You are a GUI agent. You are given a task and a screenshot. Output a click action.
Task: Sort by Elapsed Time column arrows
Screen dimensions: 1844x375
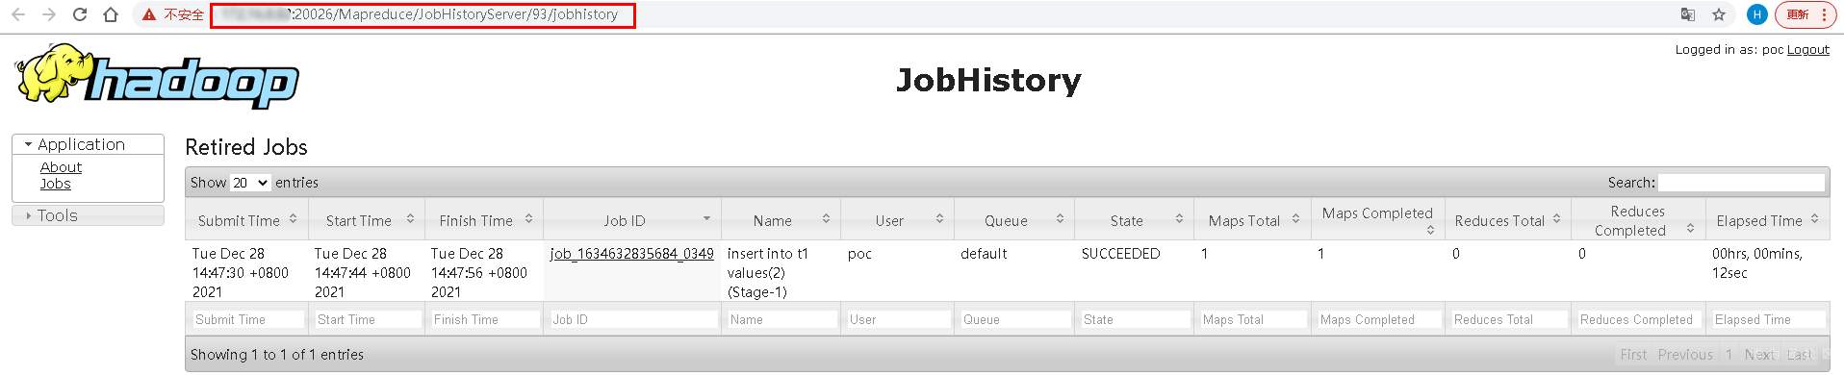[1814, 219]
